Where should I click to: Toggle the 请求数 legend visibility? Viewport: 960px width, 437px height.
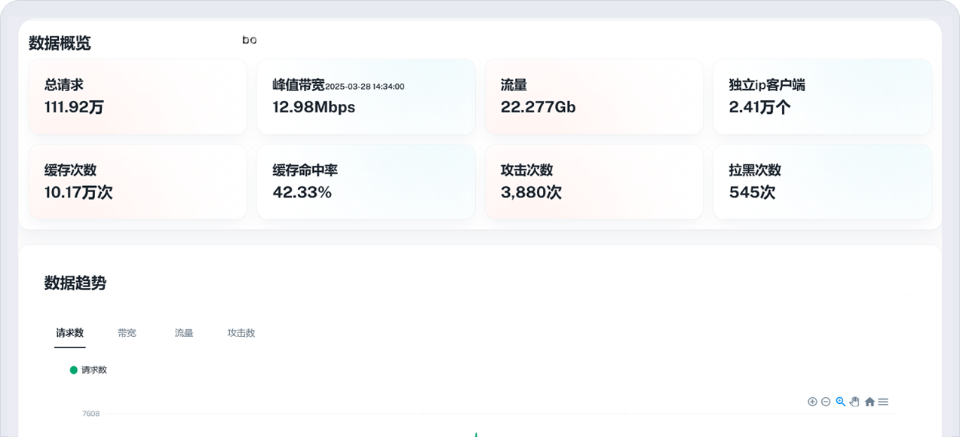[x=87, y=370]
